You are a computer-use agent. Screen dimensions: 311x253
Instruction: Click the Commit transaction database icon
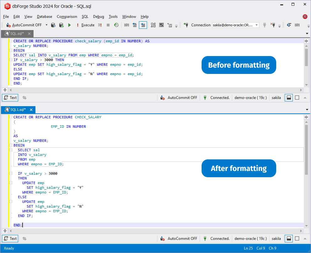pyautogui.click(x=61, y=25)
